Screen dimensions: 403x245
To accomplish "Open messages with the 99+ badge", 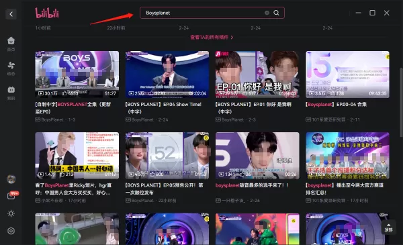I will click(11, 196).
